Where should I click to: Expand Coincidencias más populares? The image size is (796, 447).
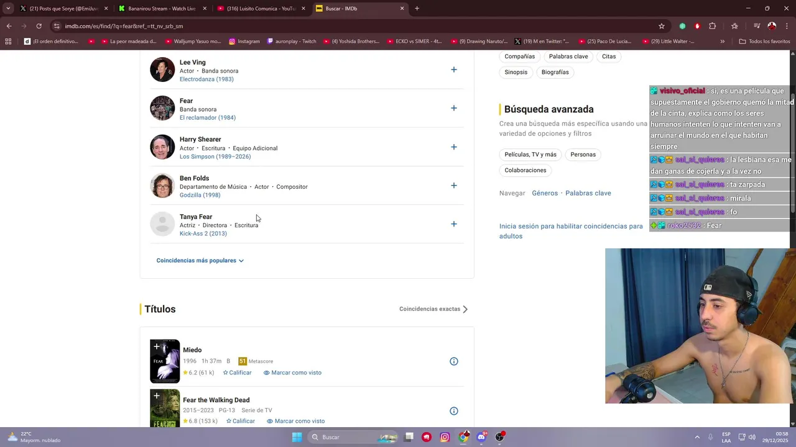pyautogui.click(x=200, y=261)
